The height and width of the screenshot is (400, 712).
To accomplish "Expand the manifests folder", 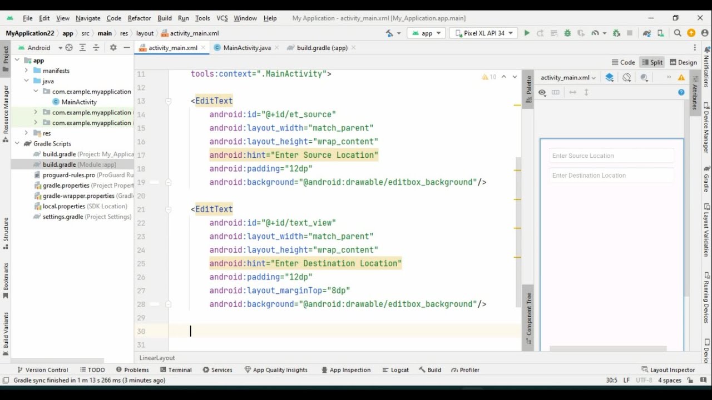I will click(26, 71).
